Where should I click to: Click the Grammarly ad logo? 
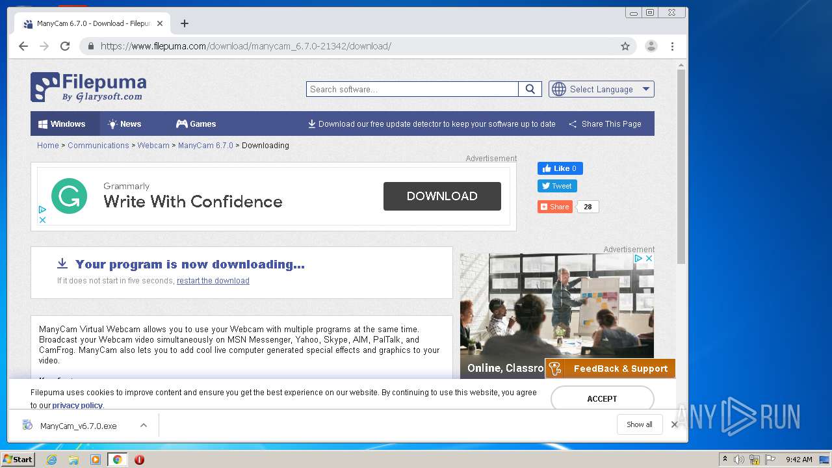click(x=70, y=196)
